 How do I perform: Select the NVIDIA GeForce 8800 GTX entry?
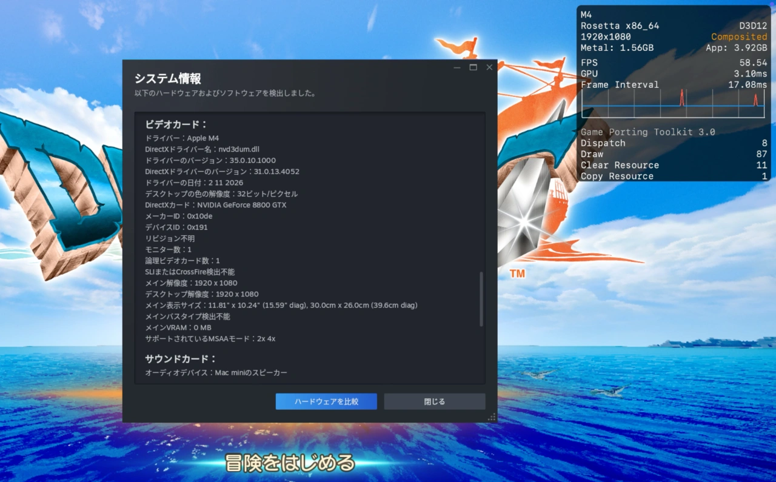pos(215,205)
